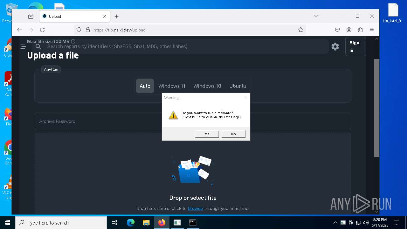Click the network icon in system tray
The image size is (407, 229).
click(x=358, y=223)
